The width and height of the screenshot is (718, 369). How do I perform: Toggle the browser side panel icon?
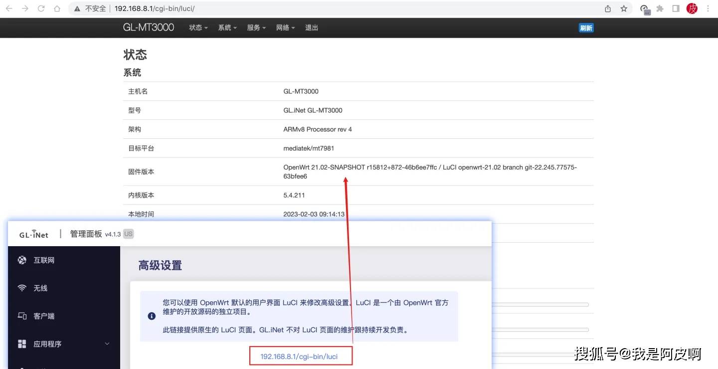[x=676, y=8]
